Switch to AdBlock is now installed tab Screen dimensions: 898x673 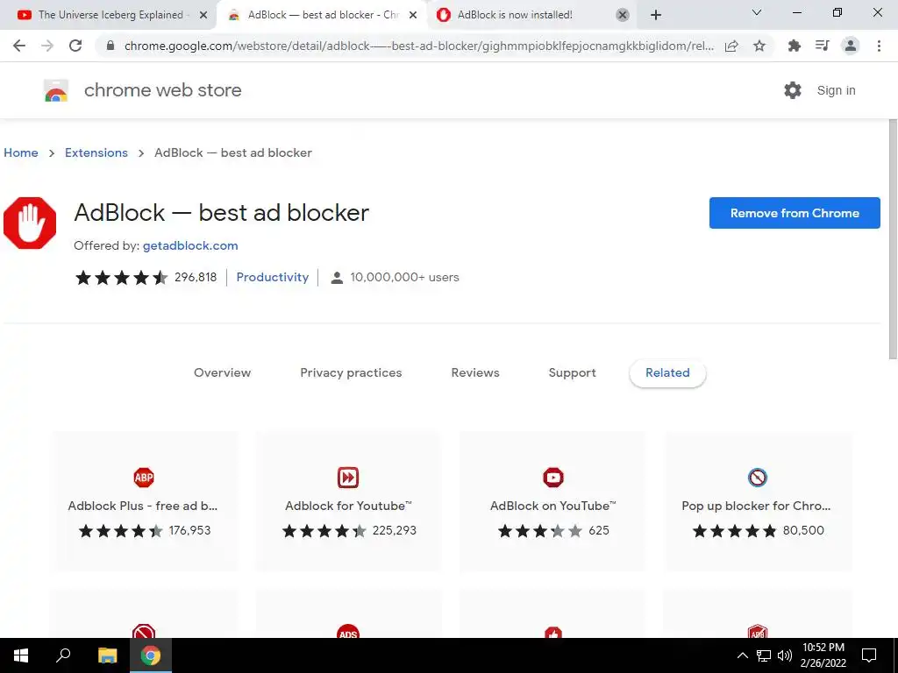pos(532,15)
